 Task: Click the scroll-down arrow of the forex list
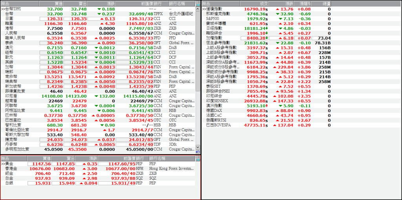(198, 147)
